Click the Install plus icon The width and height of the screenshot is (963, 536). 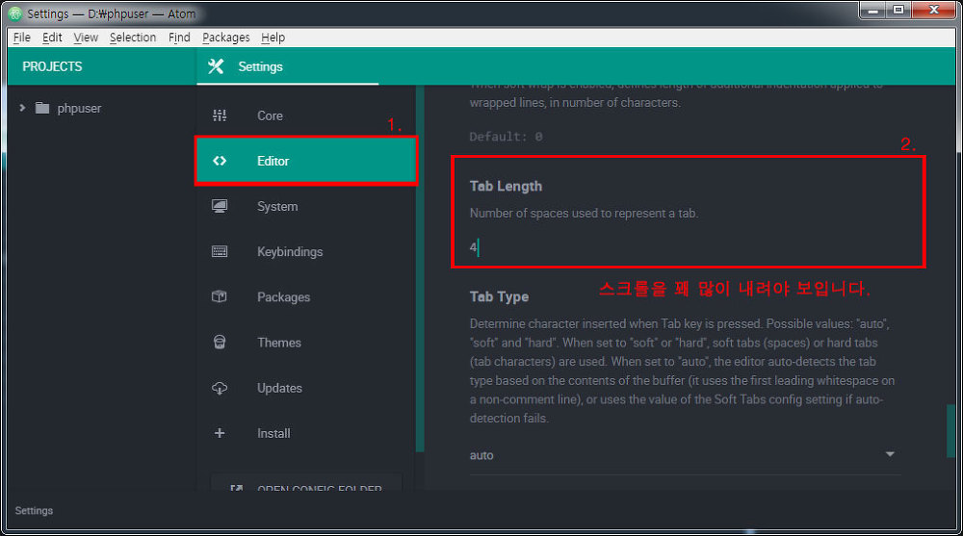220,433
